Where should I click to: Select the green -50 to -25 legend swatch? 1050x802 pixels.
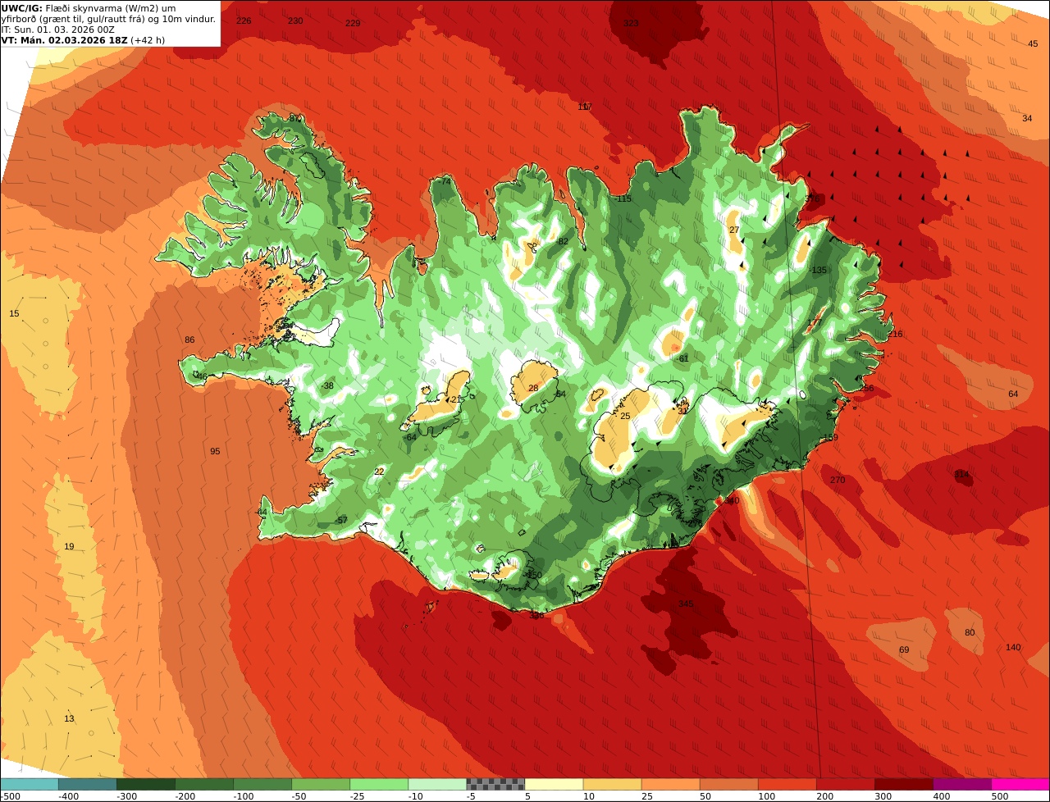click(x=321, y=784)
